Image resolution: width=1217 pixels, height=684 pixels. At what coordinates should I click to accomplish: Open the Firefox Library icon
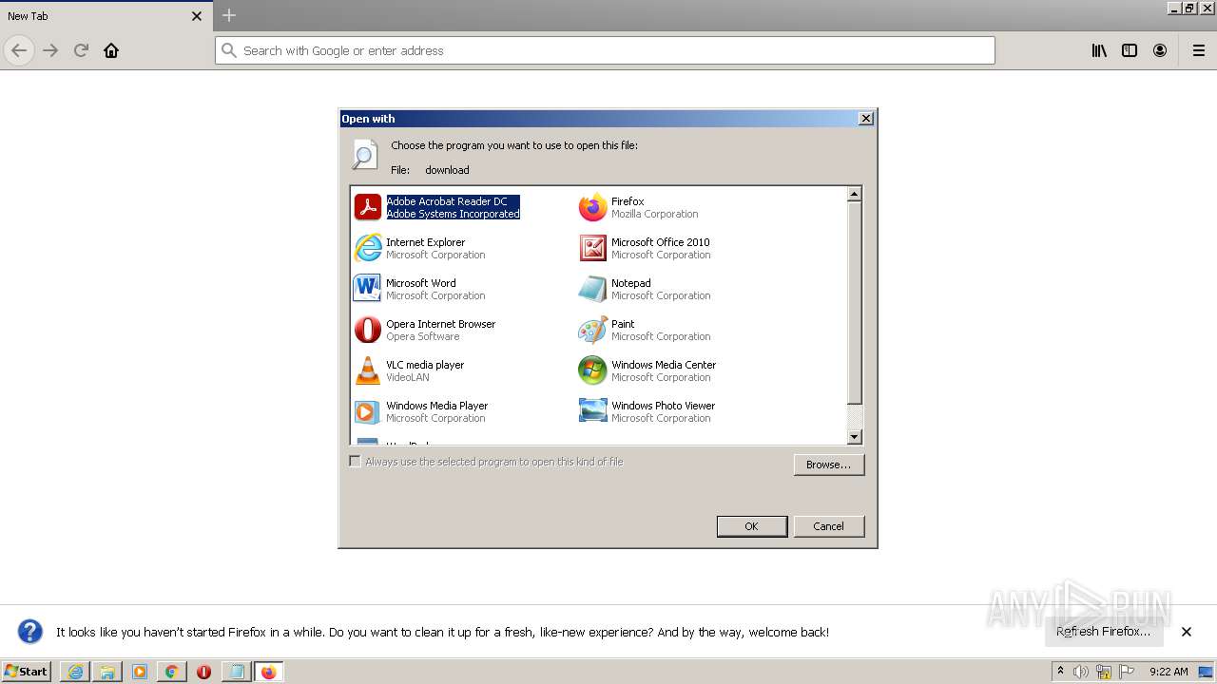click(1099, 50)
